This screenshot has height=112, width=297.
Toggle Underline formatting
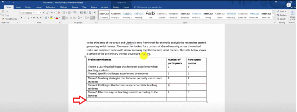pos(28,18)
